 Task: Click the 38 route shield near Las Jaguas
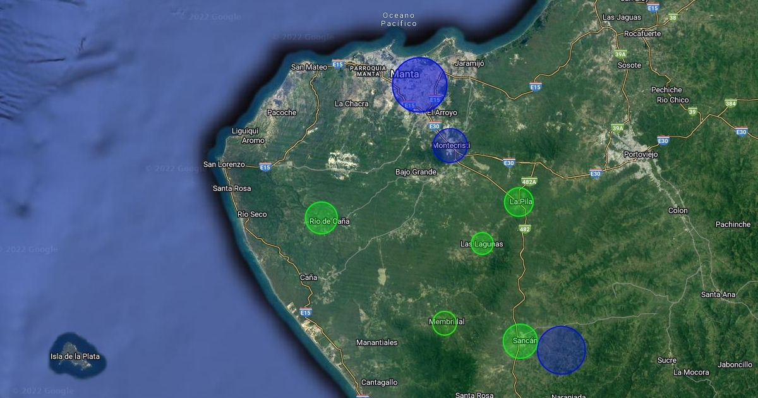(673, 17)
